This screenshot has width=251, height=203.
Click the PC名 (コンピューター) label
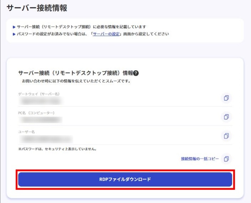[36, 113]
